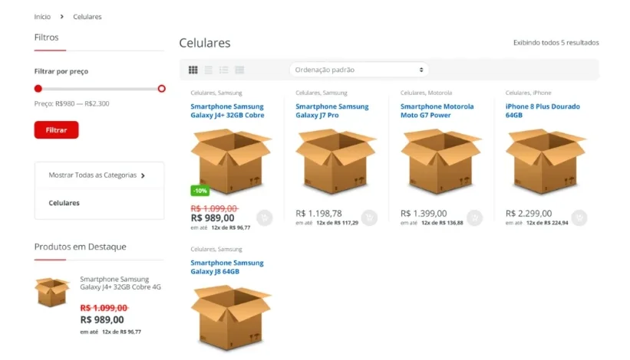Viewport: 630px width, 360px height.
Task: Click the R$ 1.399,00 price
Action: tap(424, 213)
